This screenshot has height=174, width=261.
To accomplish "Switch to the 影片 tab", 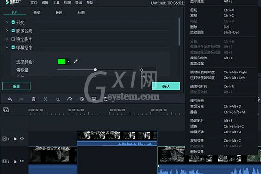I will point(14,12).
